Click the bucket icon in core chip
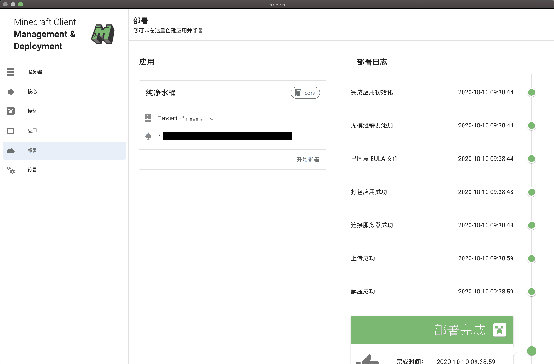 [x=298, y=93]
